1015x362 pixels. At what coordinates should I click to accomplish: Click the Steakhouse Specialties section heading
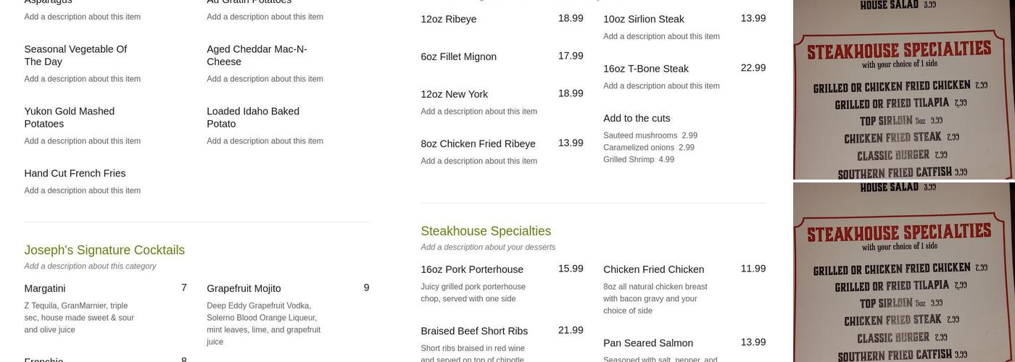tap(486, 231)
